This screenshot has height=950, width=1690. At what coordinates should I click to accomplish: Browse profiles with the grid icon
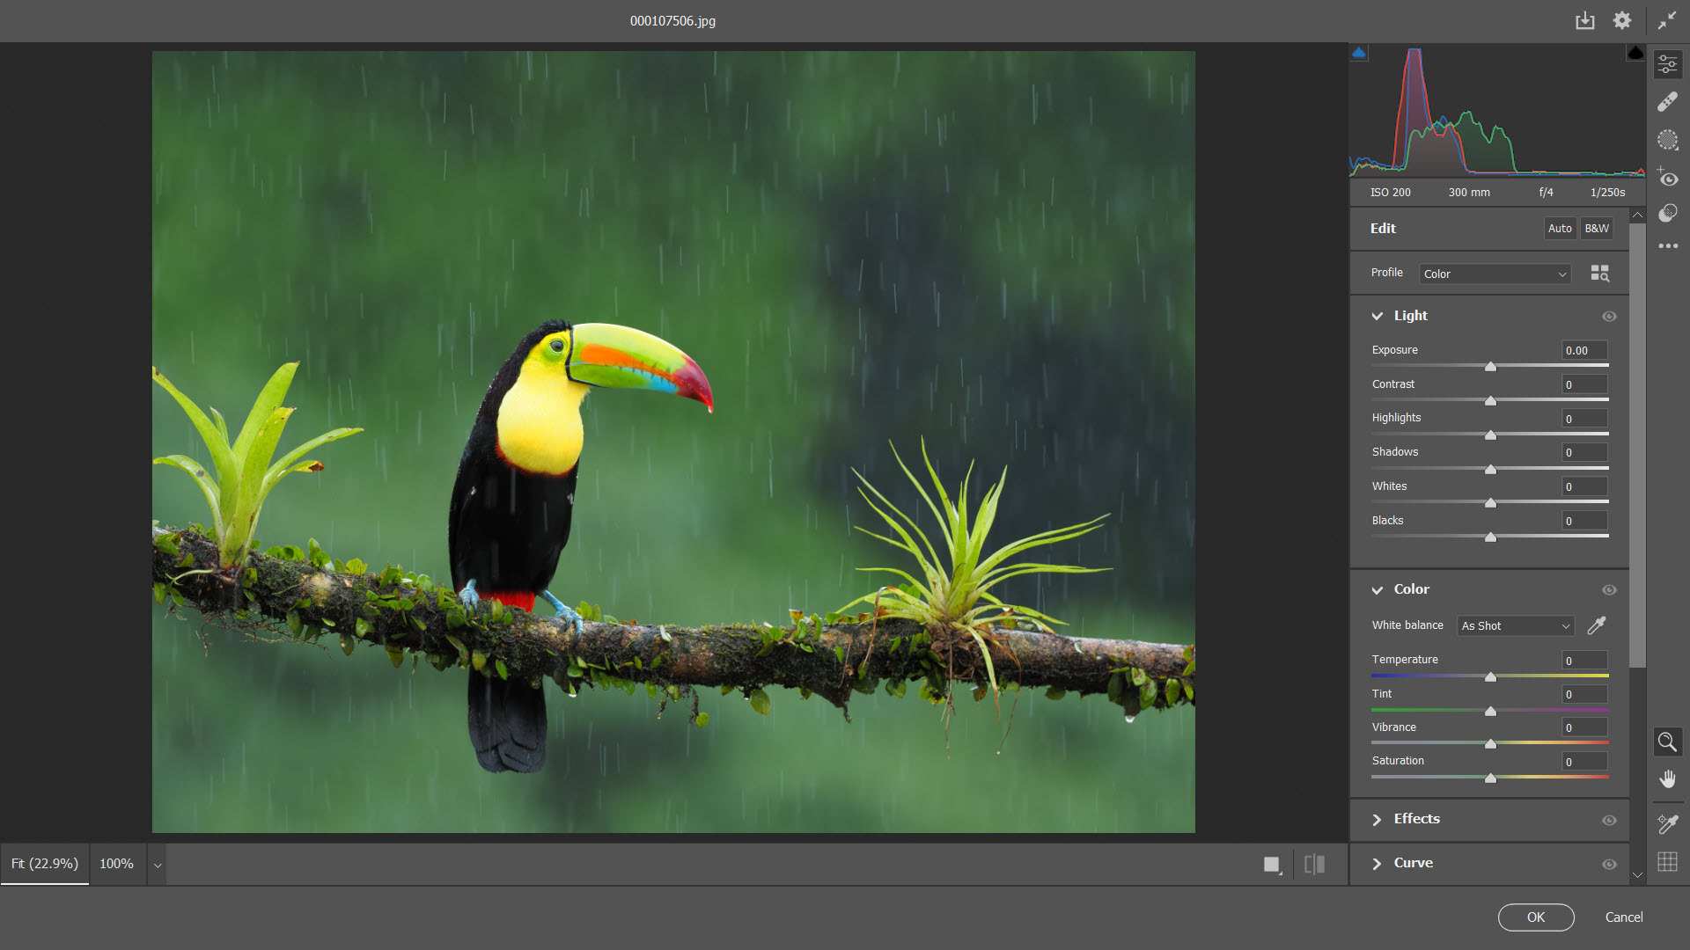click(x=1599, y=274)
